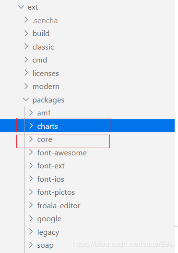178x253 pixels.
Task: Expand the cmd folder arrow
Action: (x=26, y=60)
